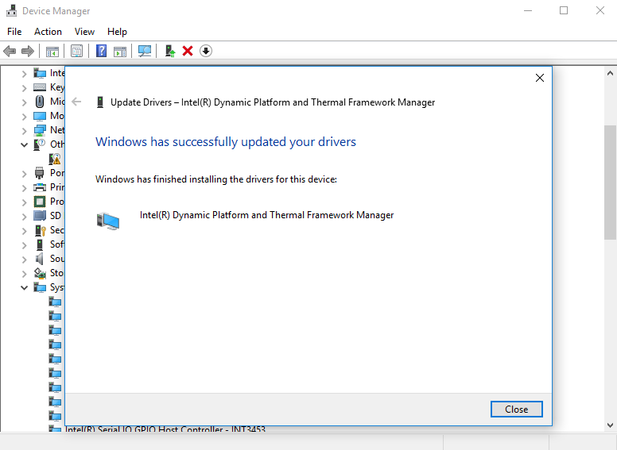The width and height of the screenshot is (617, 450).
Task: Click the storage controllers category icon
Action: [x=40, y=273]
